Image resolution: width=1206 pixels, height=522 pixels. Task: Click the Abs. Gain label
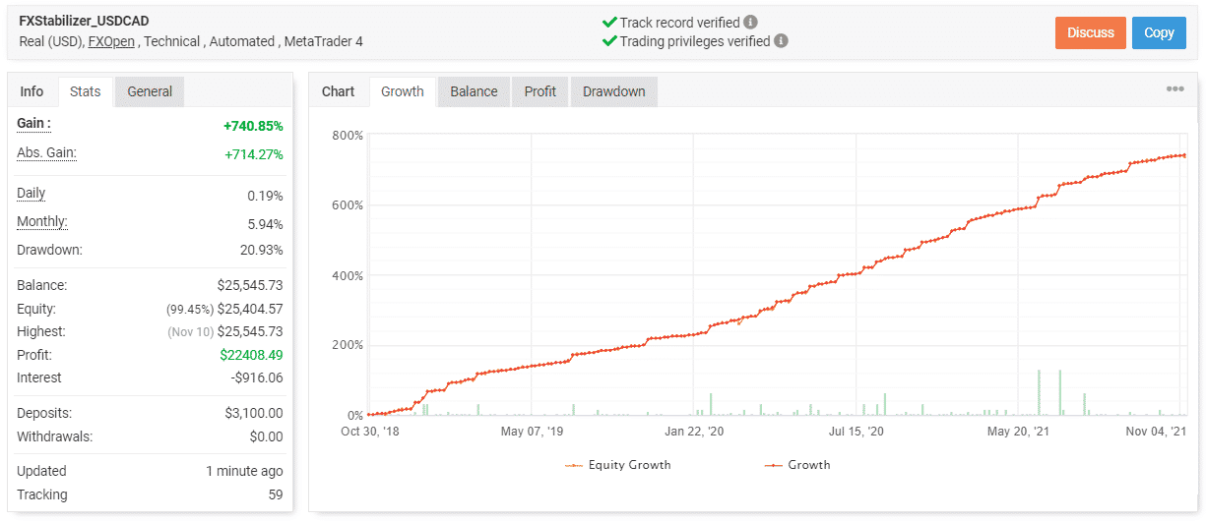[x=46, y=152]
